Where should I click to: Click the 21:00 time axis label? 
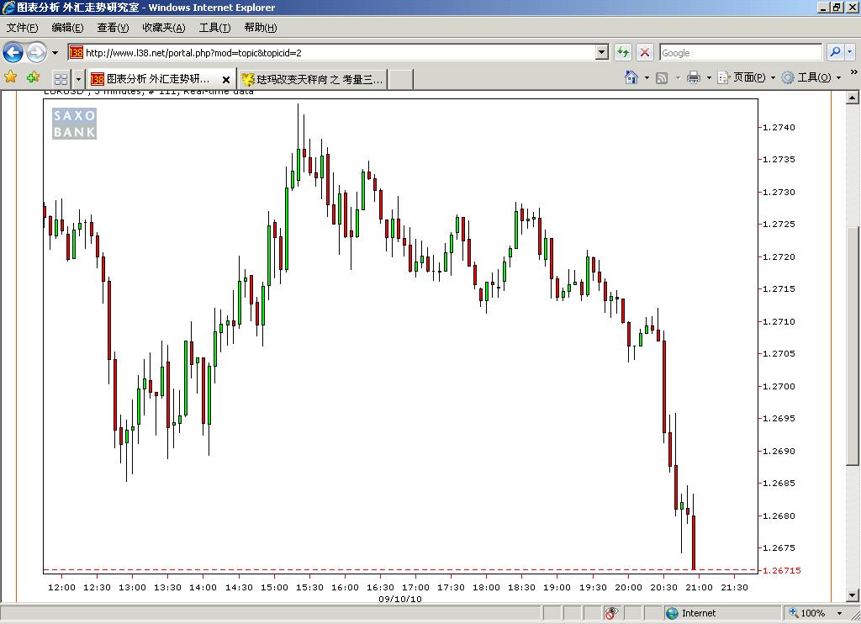pyautogui.click(x=699, y=587)
